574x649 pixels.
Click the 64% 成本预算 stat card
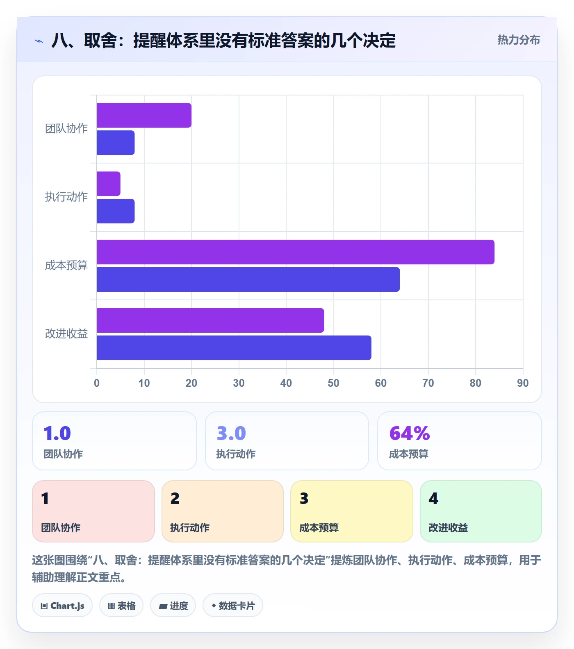tap(460, 441)
